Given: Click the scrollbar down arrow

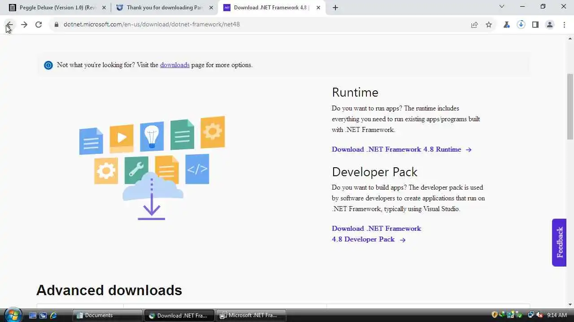Looking at the screenshot, I should click(570, 305).
